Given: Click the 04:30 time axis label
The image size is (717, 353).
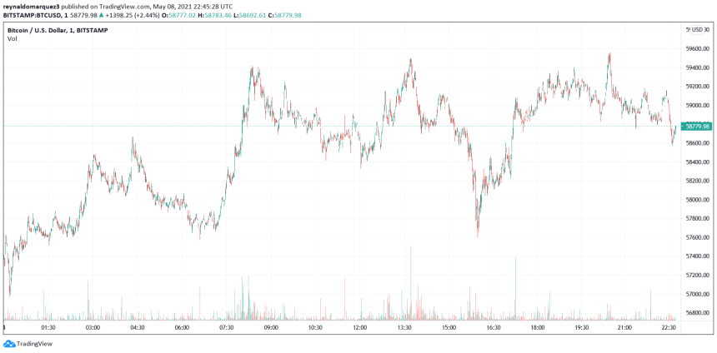Looking at the screenshot, I should pyautogui.click(x=138, y=327).
